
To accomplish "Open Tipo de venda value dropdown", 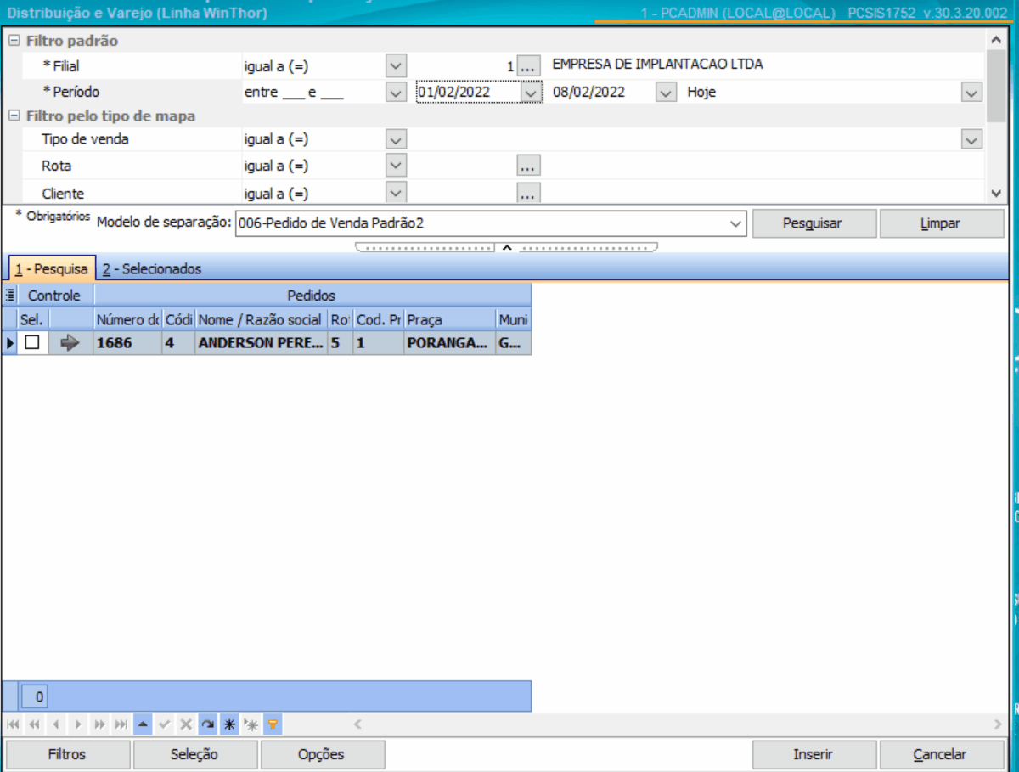I will 972,139.
